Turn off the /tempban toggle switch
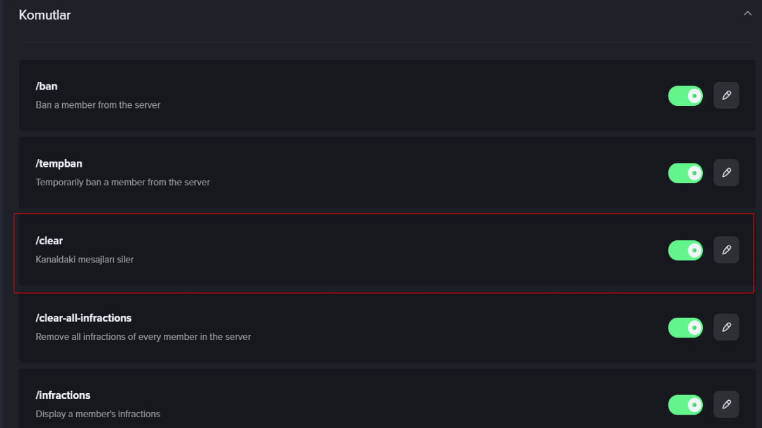This screenshot has height=428, width=762. (685, 172)
